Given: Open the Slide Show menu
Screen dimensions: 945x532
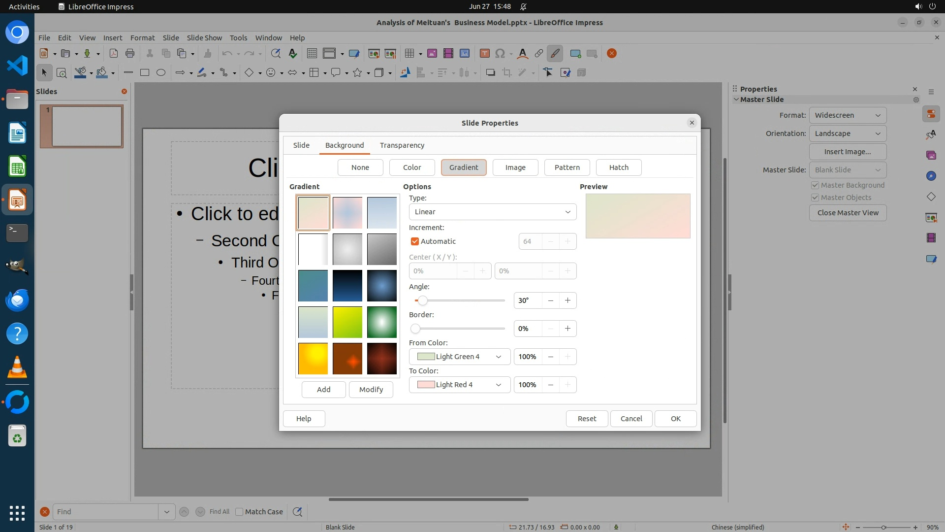Looking at the screenshot, I should [204, 38].
